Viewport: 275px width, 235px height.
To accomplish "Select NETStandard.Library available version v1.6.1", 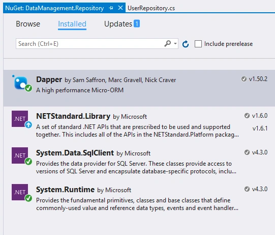I will tap(260, 128).
